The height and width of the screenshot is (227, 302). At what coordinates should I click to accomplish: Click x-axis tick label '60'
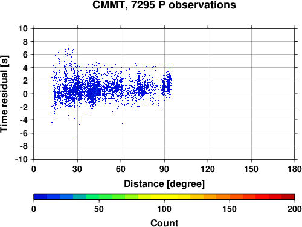(121, 169)
